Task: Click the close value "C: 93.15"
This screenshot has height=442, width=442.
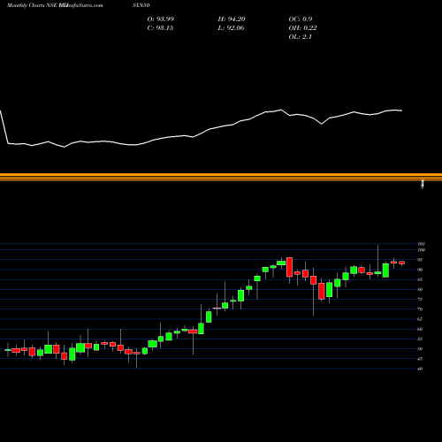Action: click(160, 28)
